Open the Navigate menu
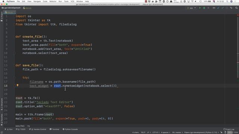 coord(37,1)
